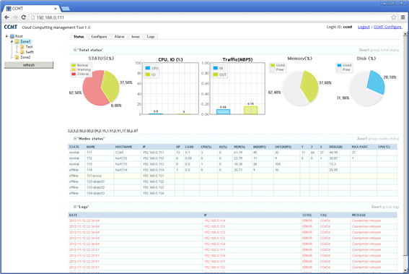The image size is (409, 274).
Task: Open the Alarm tab
Action: 119,37
